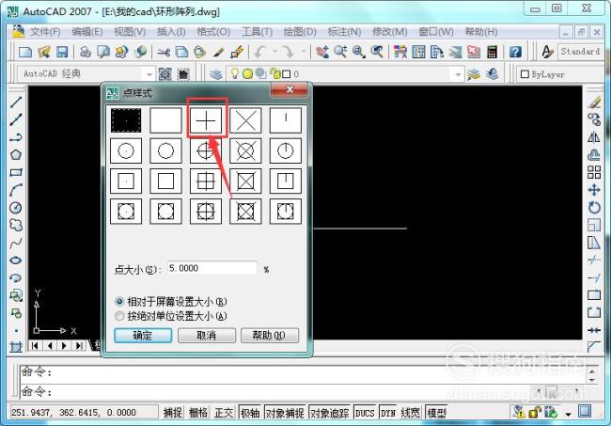Select the blank point style
This screenshot has width=611, height=426.
pos(166,120)
